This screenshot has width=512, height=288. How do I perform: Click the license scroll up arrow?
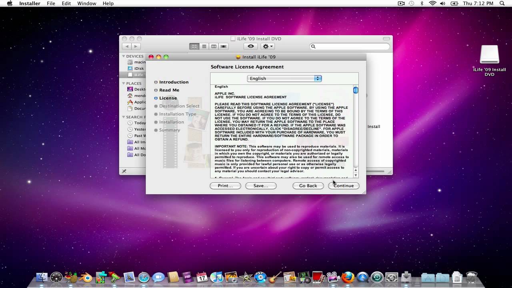[x=356, y=170]
